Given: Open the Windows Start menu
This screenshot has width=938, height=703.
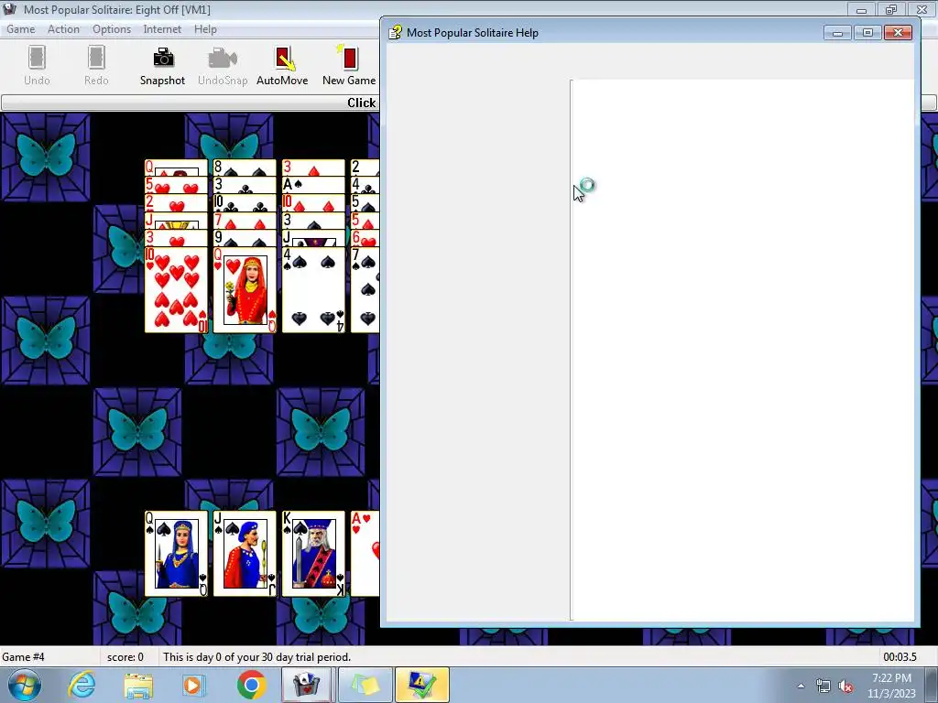Looking at the screenshot, I should tap(25, 685).
